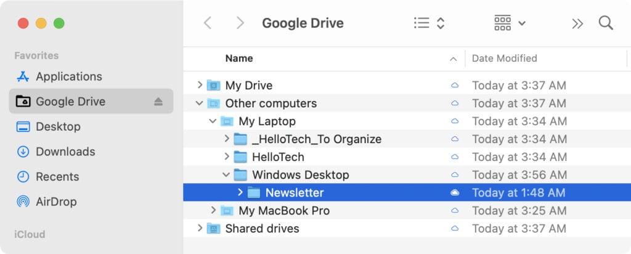Screen dimensions: 631x254
Task: Collapse the Other computers folder
Action: 199,103
